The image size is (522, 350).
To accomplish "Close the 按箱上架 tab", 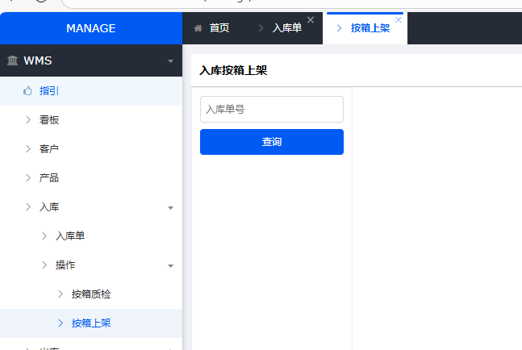I will [399, 20].
